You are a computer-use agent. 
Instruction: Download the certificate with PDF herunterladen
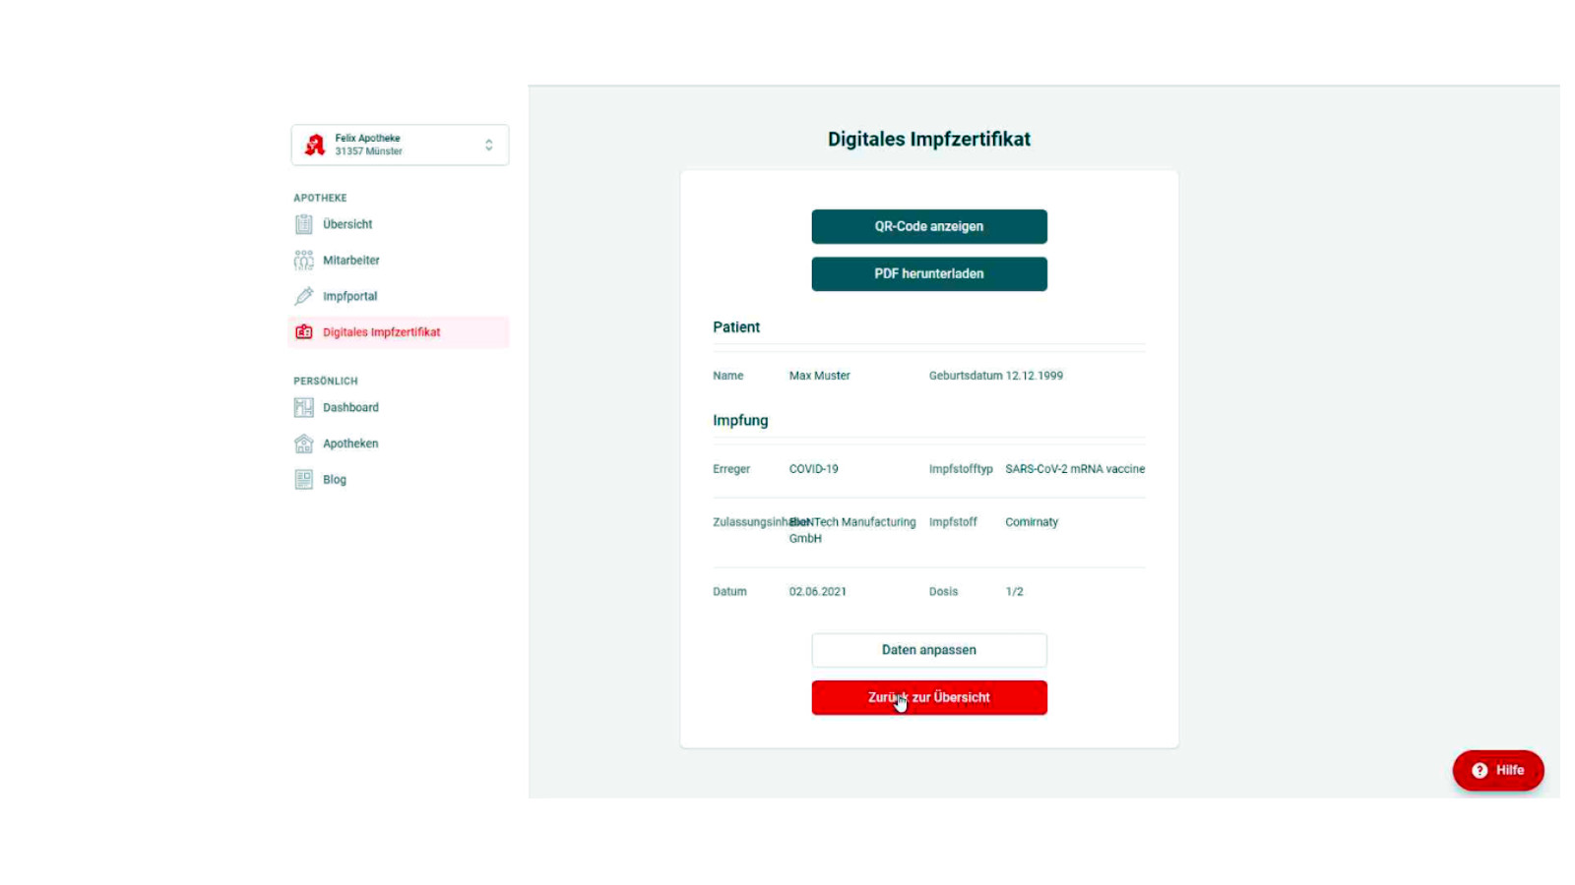[928, 273]
